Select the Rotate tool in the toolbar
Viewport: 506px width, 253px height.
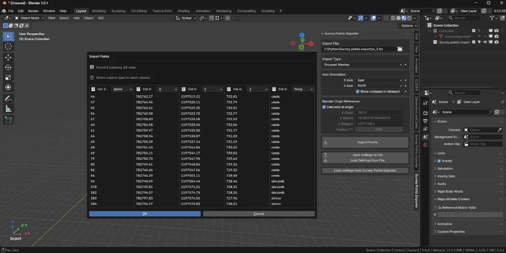(x=8, y=67)
